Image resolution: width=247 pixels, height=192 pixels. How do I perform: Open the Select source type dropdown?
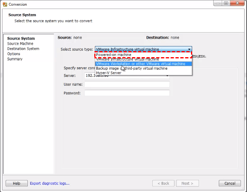point(189,50)
